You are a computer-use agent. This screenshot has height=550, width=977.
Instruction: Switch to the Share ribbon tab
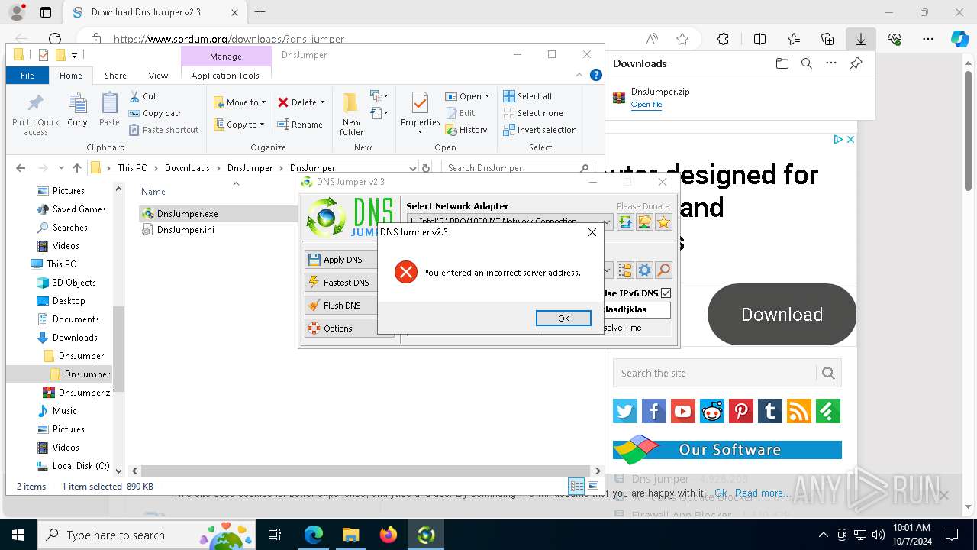pyautogui.click(x=115, y=76)
